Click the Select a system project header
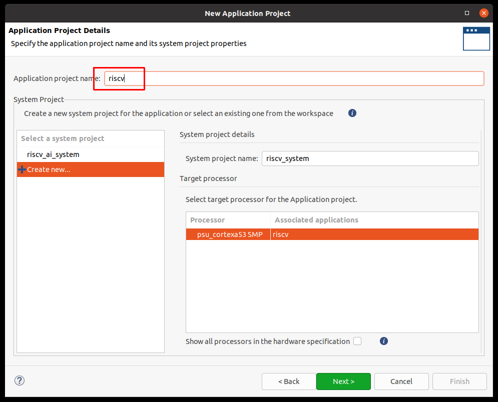Image resolution: width=498 pixels, height=402 pixels. [91, 138]
